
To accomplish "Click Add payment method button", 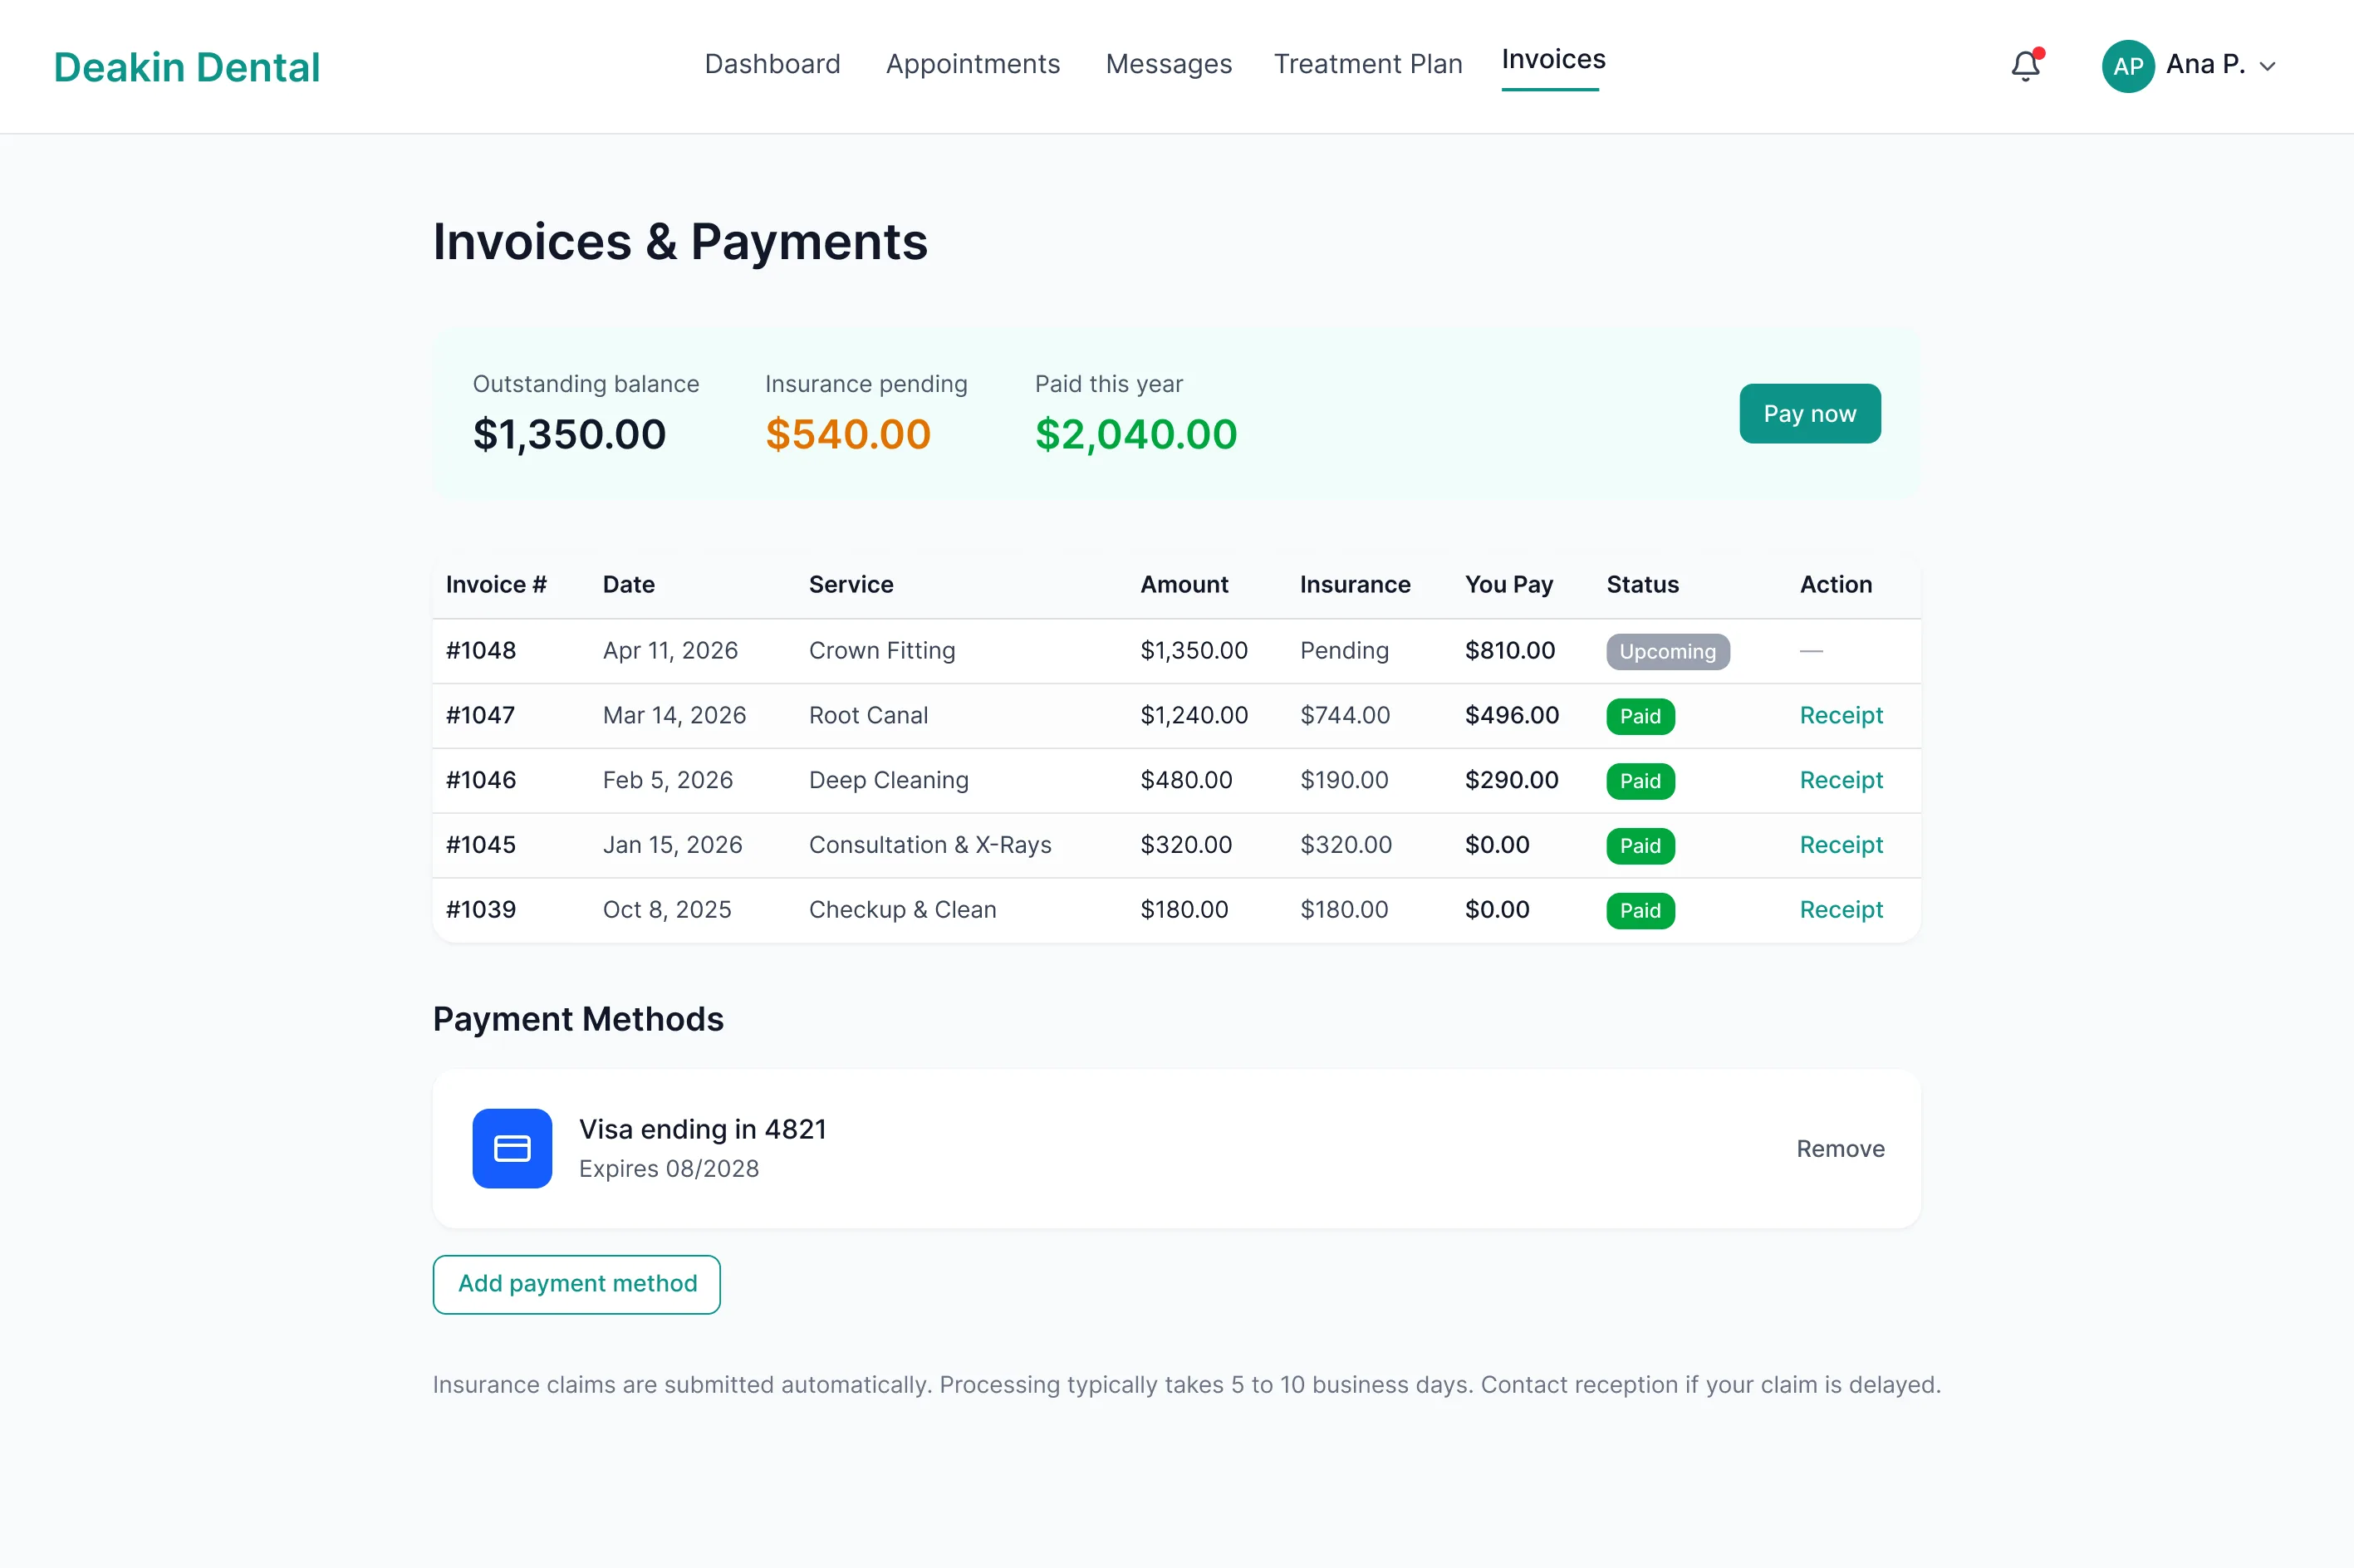I will click(576, 1284).
